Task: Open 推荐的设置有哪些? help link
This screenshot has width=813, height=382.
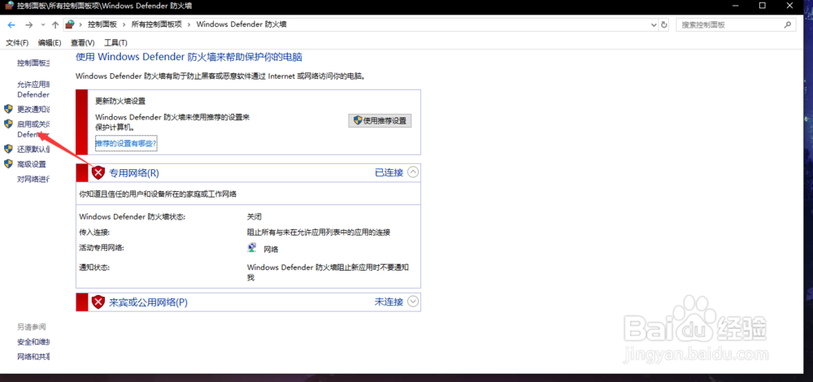Action: (126, 143)
